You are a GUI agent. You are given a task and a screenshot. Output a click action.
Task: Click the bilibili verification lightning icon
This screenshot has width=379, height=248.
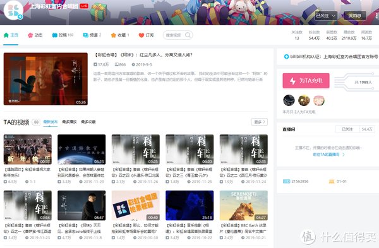[x=286, y=57]
